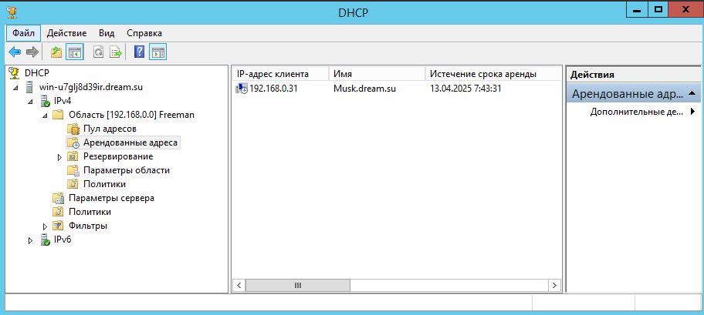
Task: Collapse the IPv4 node
Action: coord(31,102)
